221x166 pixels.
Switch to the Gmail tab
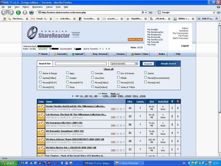point(42,19)
